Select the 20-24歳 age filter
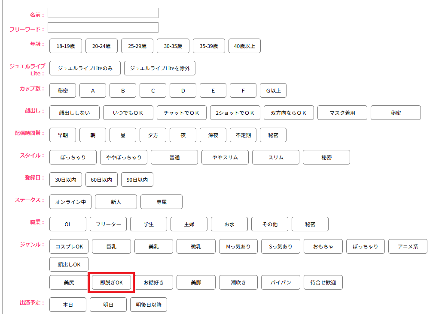This screenshot has width=448, height=314. coord(101,46)
